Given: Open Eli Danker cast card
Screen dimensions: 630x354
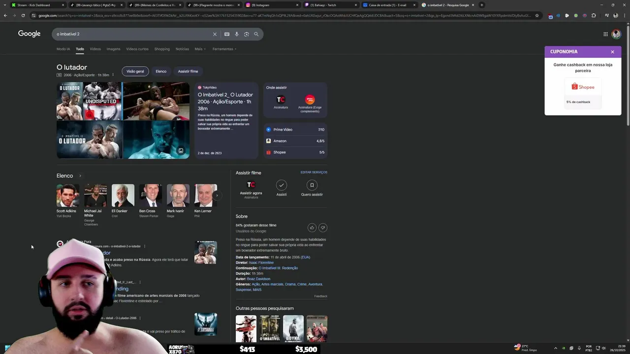Looking at the screenshot, I should 123,201.
